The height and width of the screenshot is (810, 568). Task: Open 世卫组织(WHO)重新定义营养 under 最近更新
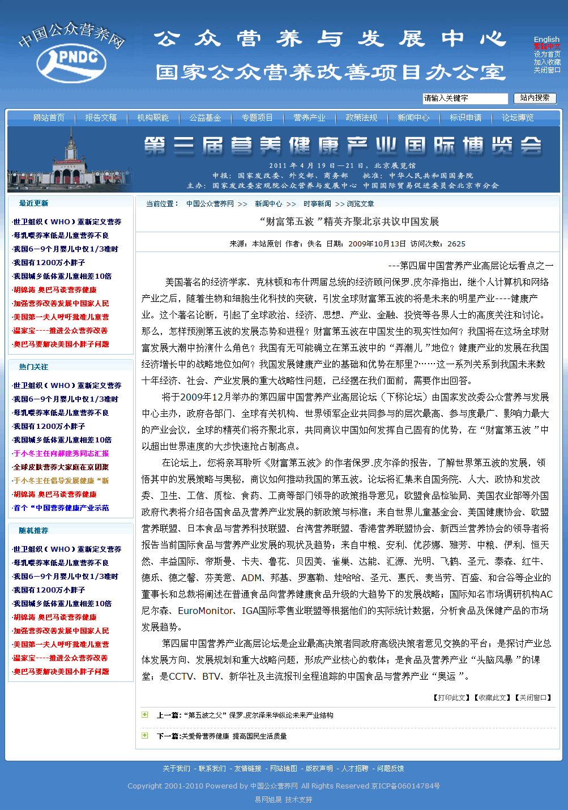click(x=67, y=222)
